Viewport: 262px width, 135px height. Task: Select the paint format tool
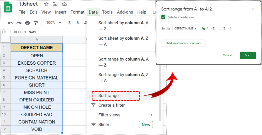click(x=36, y=23)
